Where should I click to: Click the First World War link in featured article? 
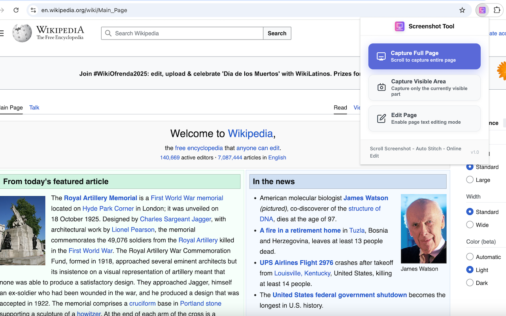point(91,250)
